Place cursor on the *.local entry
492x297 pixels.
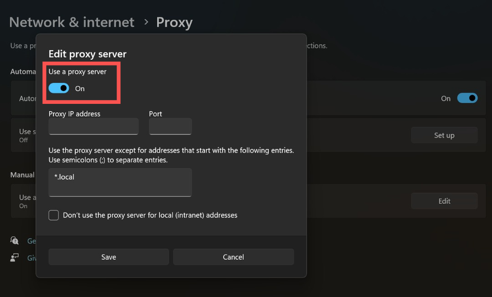click(x=65, y=177)
